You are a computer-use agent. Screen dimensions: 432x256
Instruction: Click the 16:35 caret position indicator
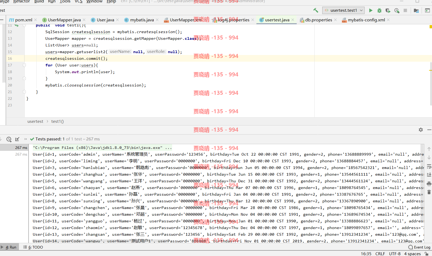tap(366, 254)
